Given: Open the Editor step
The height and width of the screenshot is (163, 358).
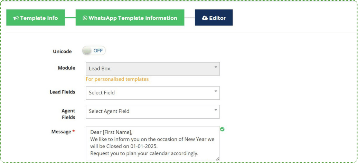Looking at the screenshot, I should 214,18.
